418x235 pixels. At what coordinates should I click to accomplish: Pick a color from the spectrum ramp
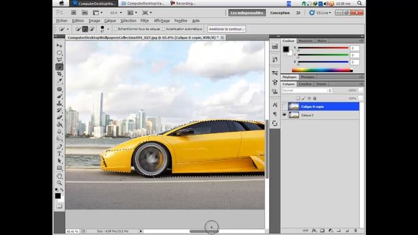322,70
